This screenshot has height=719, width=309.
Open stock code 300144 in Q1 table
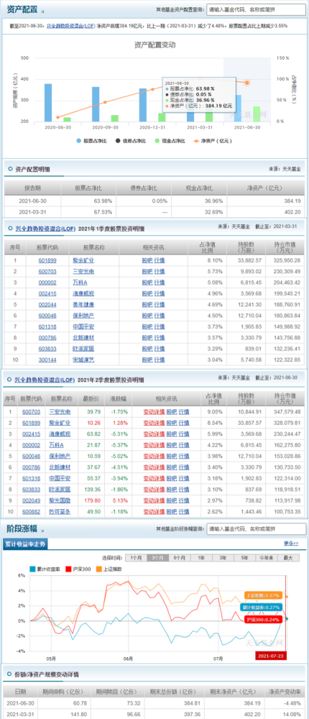48,360
